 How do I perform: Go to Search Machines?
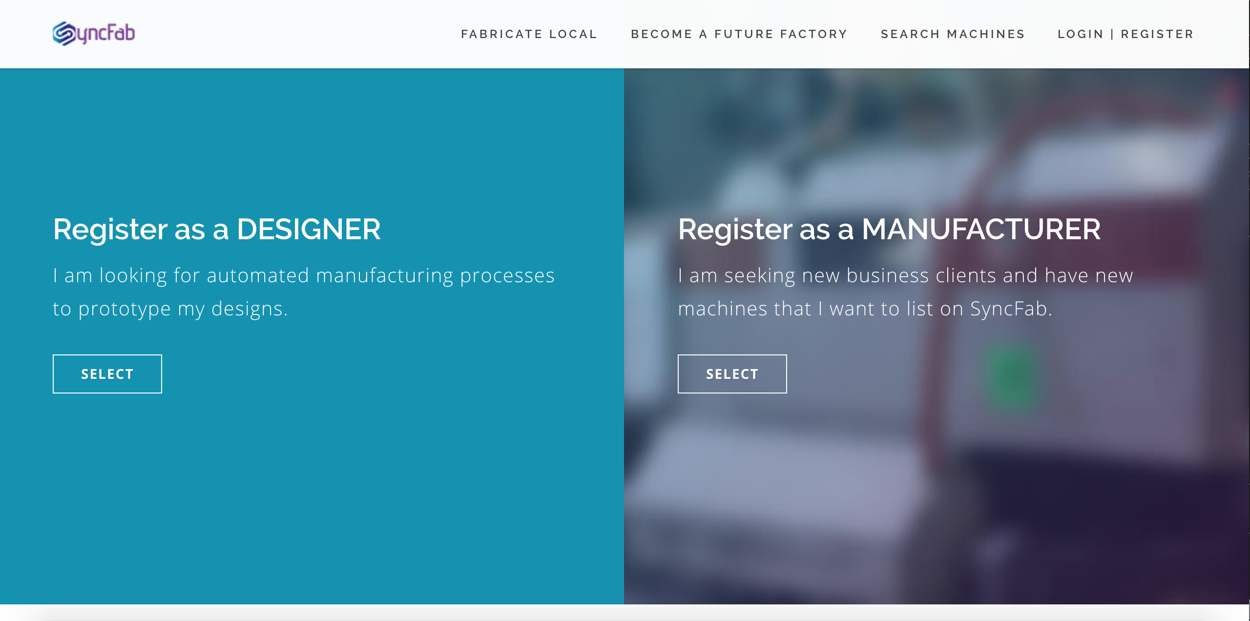pos(953,34)
